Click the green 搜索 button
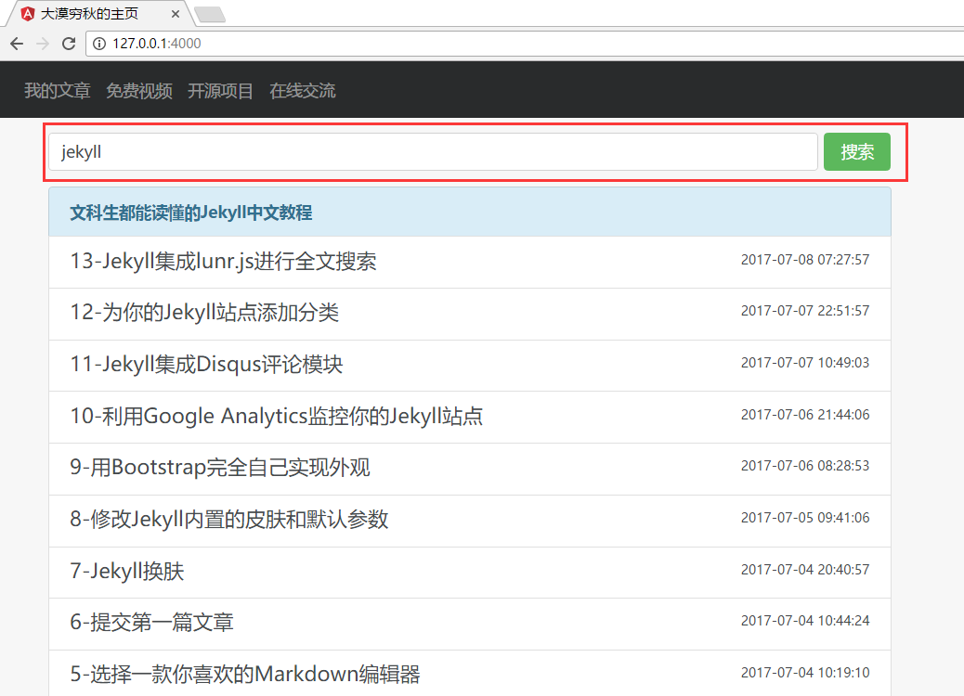Screen dimensions: 964x696 [857, 152]
